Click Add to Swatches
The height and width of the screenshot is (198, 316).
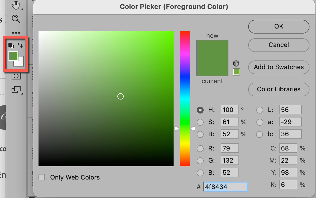point(279,67)
